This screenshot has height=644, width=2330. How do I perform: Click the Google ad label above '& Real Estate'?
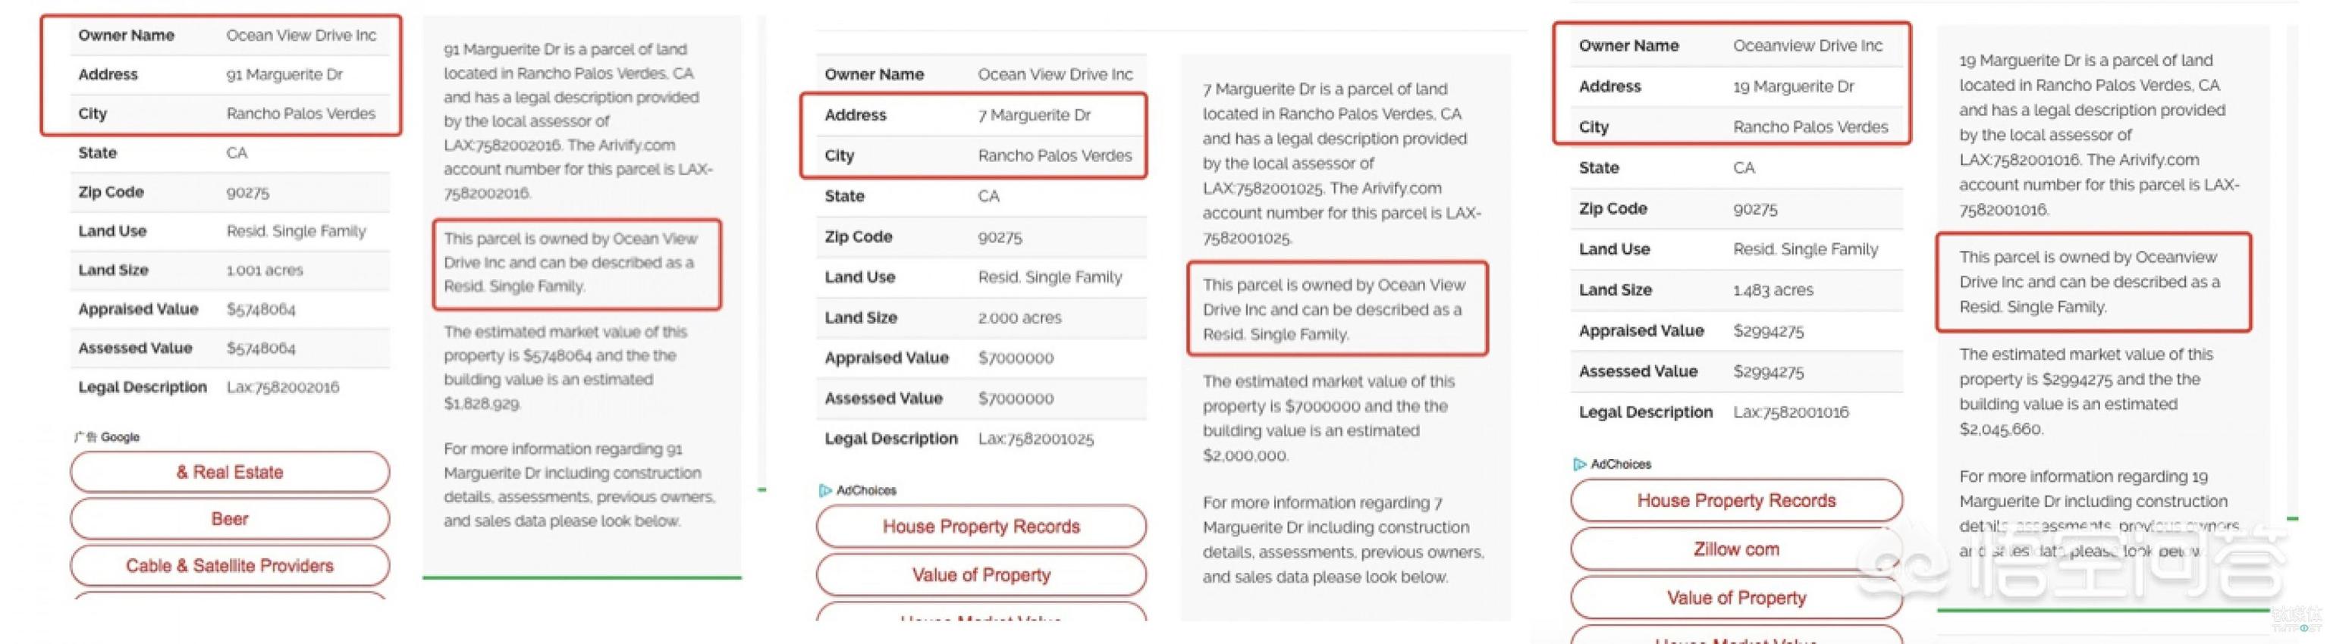click(108, 437)
